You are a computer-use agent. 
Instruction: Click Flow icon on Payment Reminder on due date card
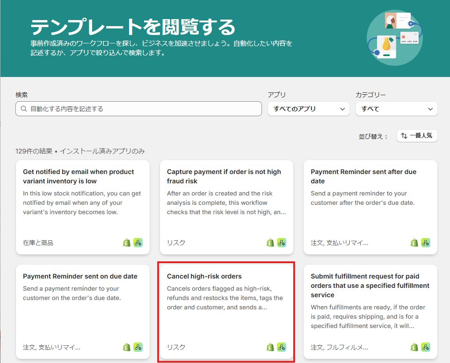click(x=138, y=347)
